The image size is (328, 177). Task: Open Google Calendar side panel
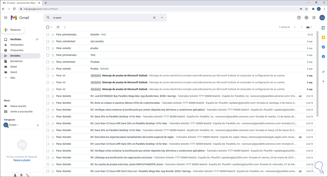coord(323,28)
